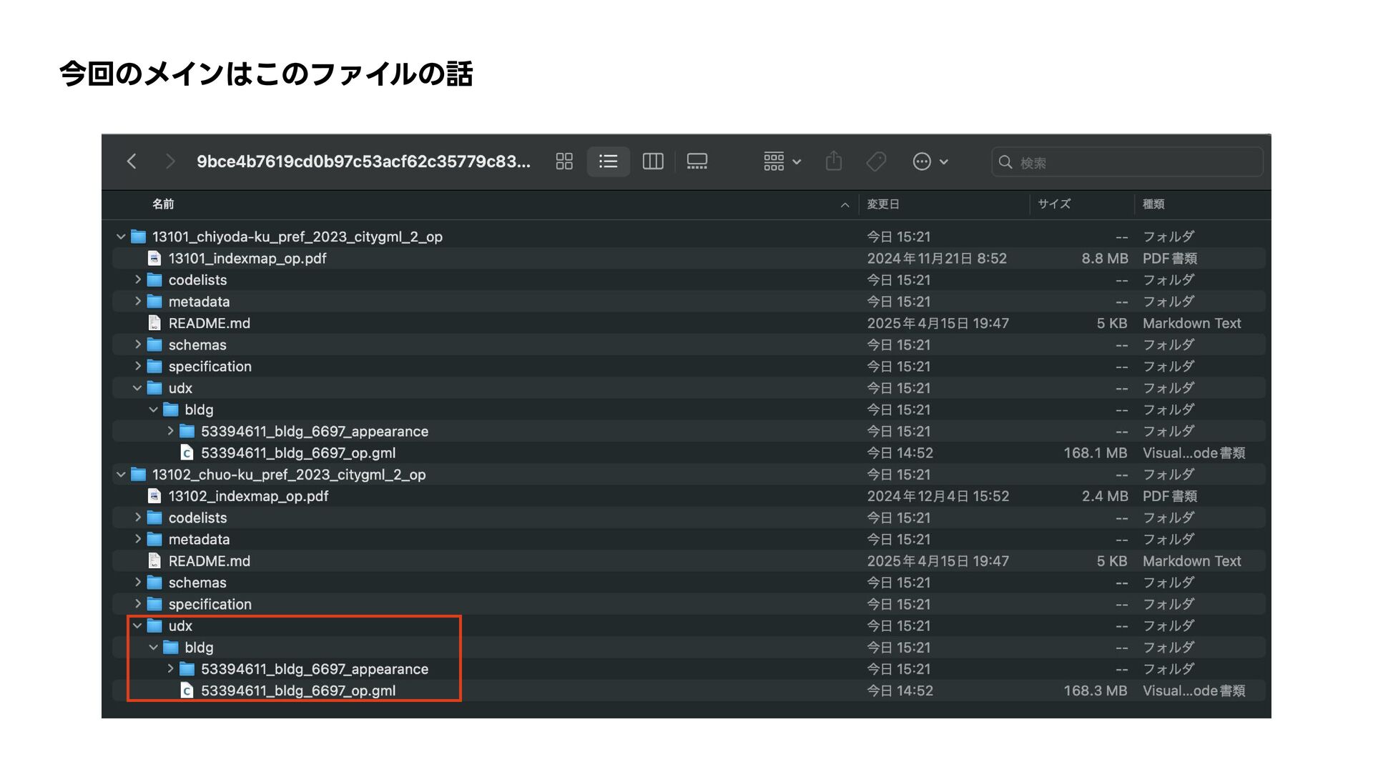Switch to list view
Image resolution: width=1373 pixels, height=772 pixels.
[609, 162]
